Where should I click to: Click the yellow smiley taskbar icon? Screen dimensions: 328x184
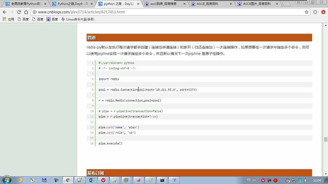[20, 180]
